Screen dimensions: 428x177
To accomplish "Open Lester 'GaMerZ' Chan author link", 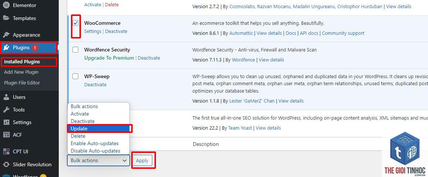I will [252, 101].
